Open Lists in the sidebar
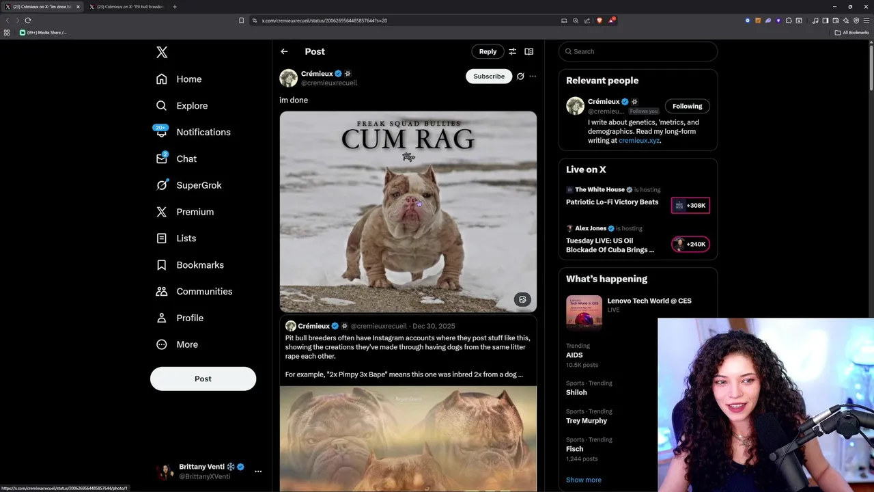The width and height of the screenshot is (874, 492). (x=176, y=238)
